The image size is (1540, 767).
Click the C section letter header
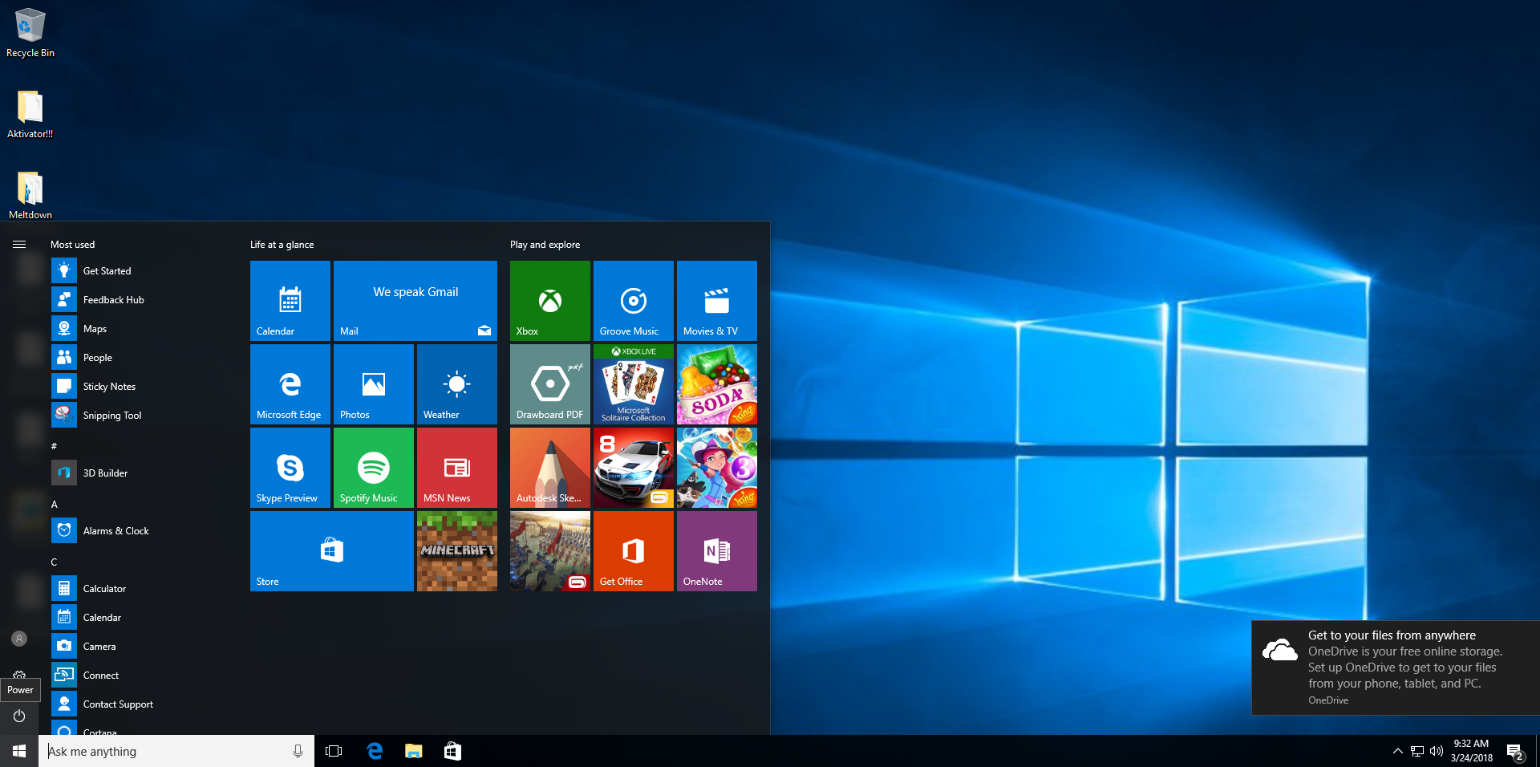coord(54,562)
